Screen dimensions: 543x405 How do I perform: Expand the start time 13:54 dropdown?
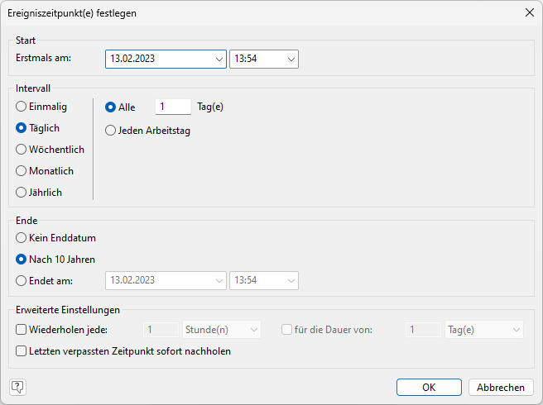pos(291,60)
